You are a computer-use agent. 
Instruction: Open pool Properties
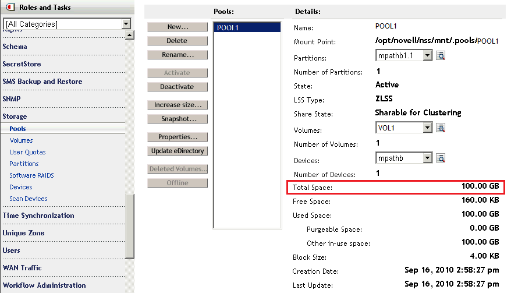coord(178,137)
